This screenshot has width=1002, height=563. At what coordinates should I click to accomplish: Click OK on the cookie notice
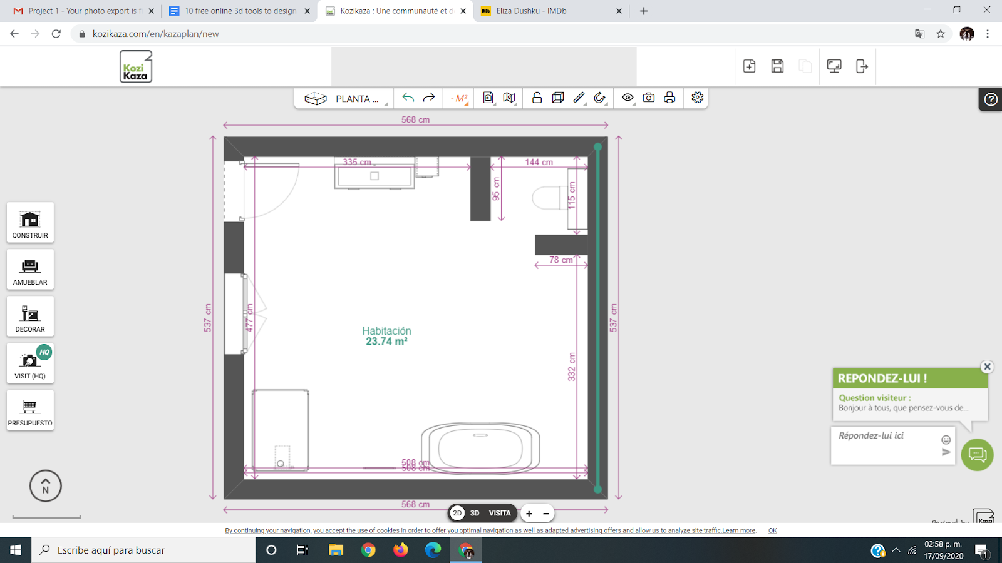pyautogui.click(x=773, y=530)
